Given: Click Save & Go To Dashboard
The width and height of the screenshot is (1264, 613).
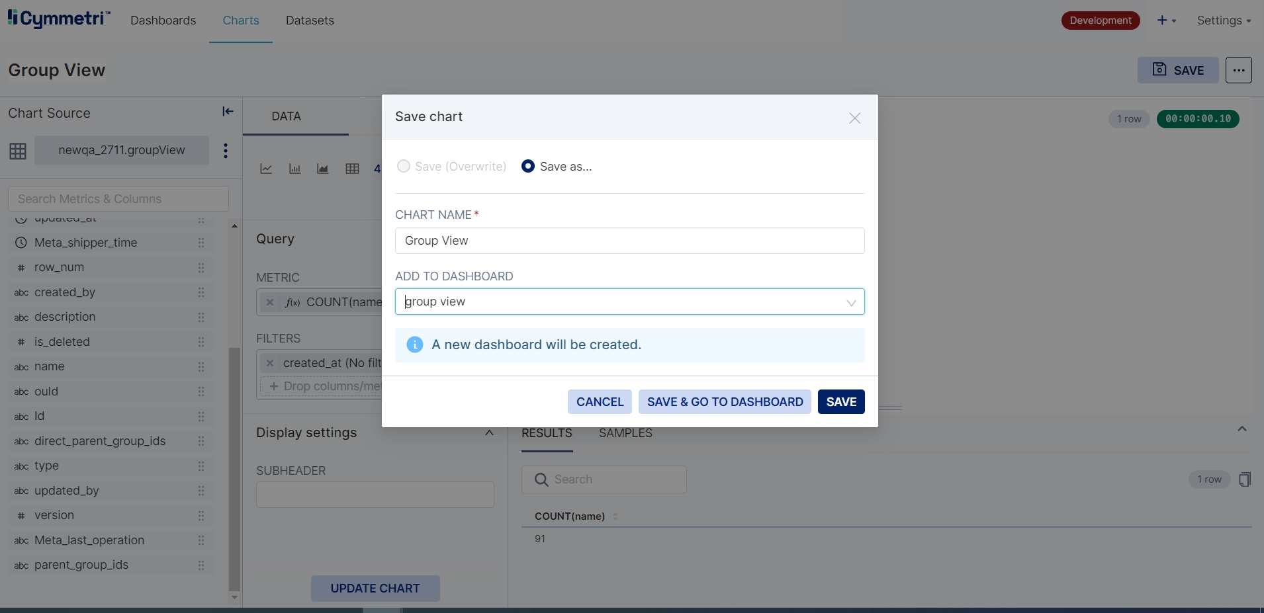Looking at the screenshot, I should tap(725, 402).
